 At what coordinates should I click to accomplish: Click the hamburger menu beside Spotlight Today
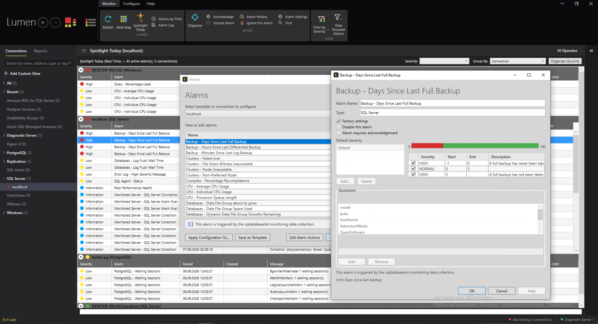[84, 51]
